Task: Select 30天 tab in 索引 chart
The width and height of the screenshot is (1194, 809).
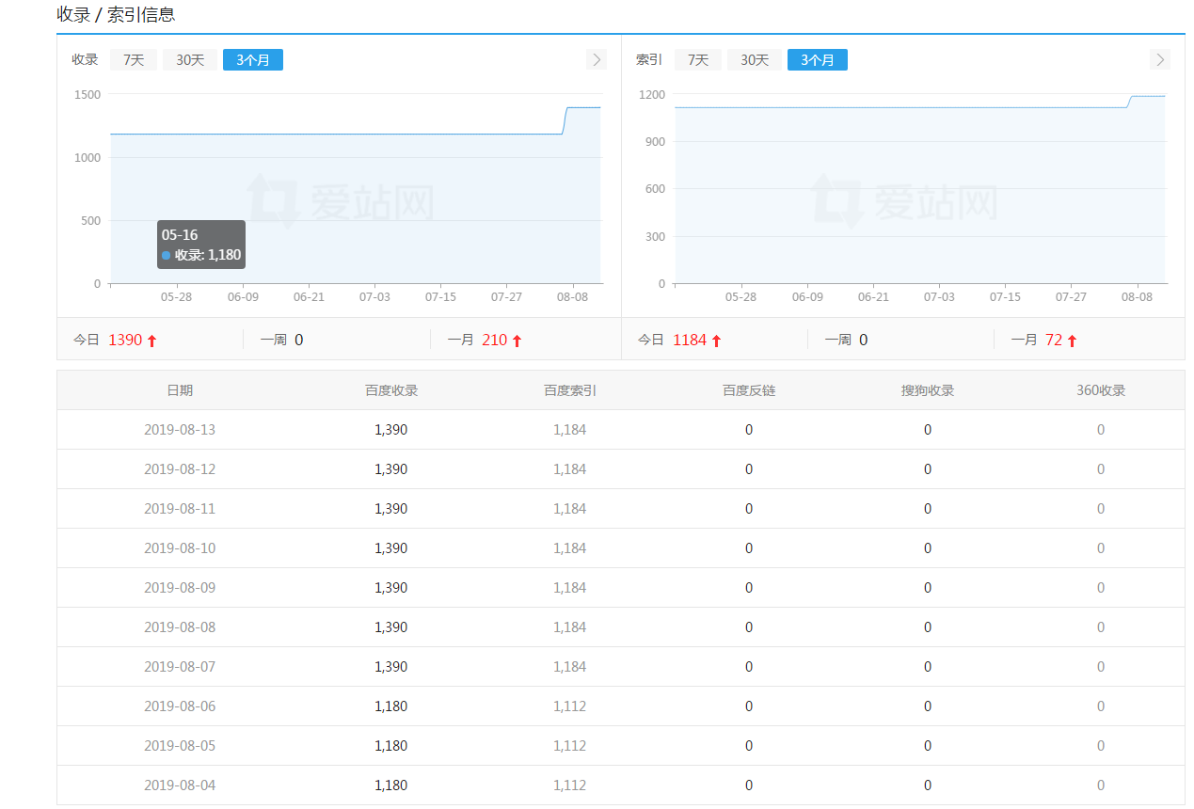Action: click(755, 60)
